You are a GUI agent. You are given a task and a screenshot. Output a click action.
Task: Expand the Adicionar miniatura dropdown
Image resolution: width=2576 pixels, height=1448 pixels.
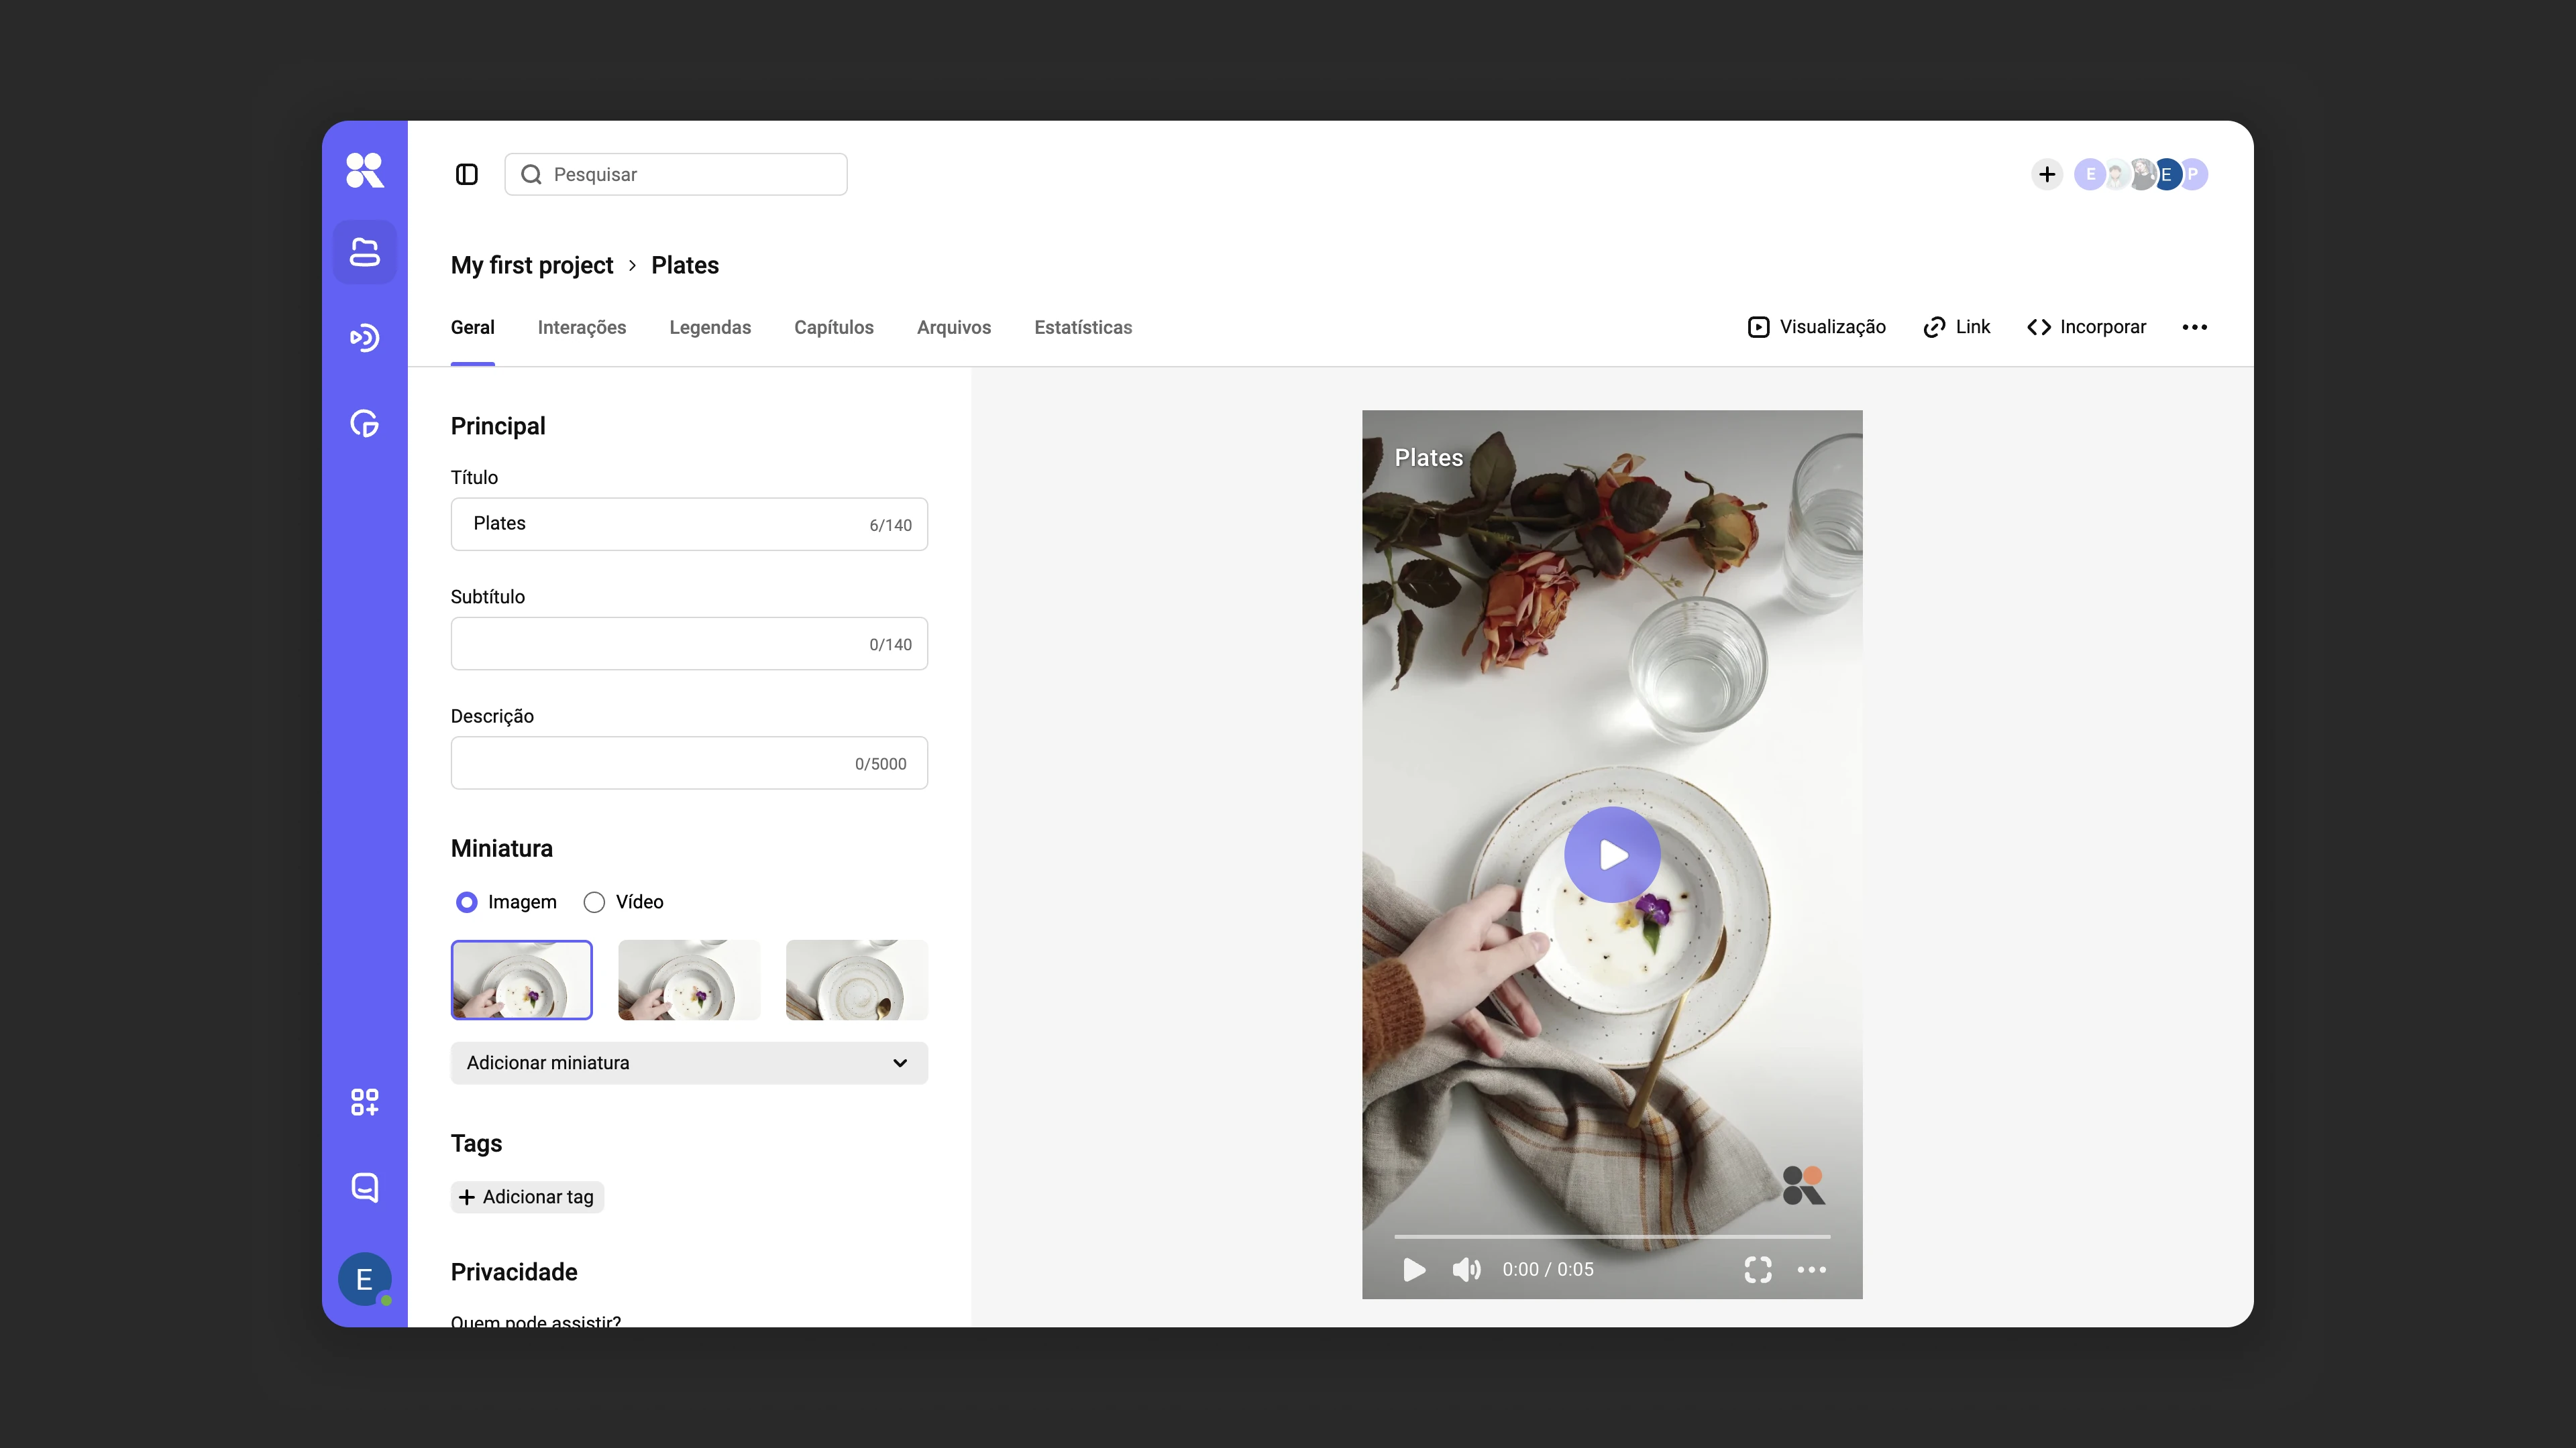tap(689, 1063)
